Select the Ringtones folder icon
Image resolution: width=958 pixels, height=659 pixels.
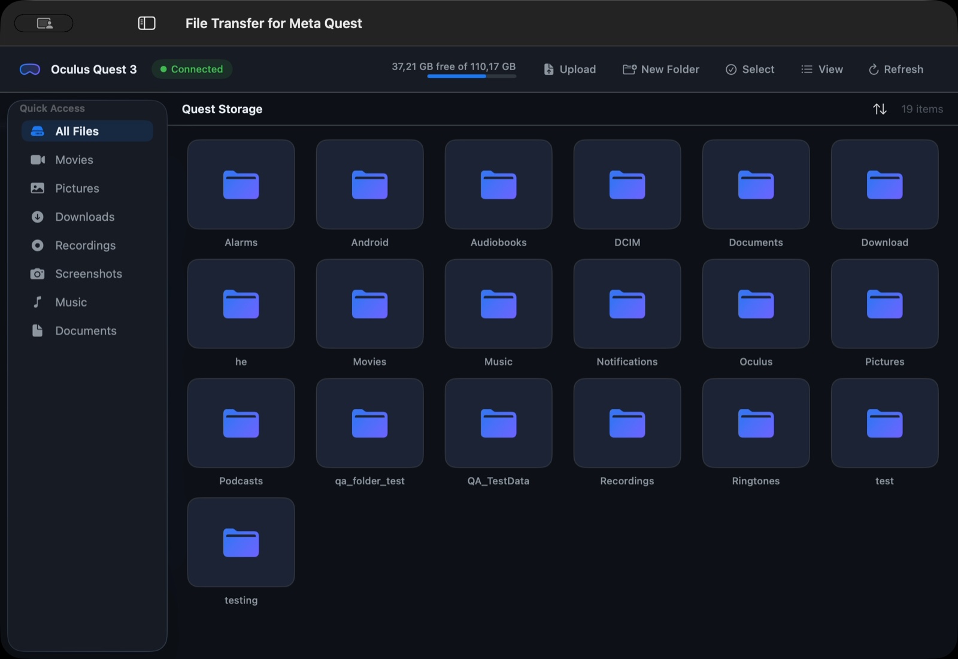[x=756, y=423]
